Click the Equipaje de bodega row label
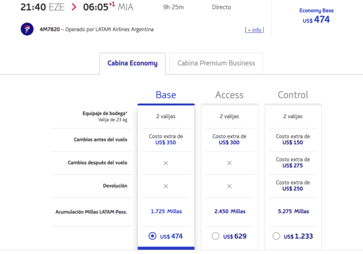This screenshot has width=363, height=254. pyautogui.click(x=105, y=114)
